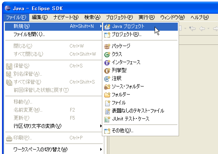Click the untitled text file icon
Viewport: 218px width, 154px height.
pos(107,111)
